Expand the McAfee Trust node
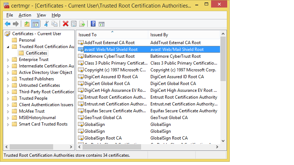The width and height of the screenshot is (294, 165). (x=8, y=112)
